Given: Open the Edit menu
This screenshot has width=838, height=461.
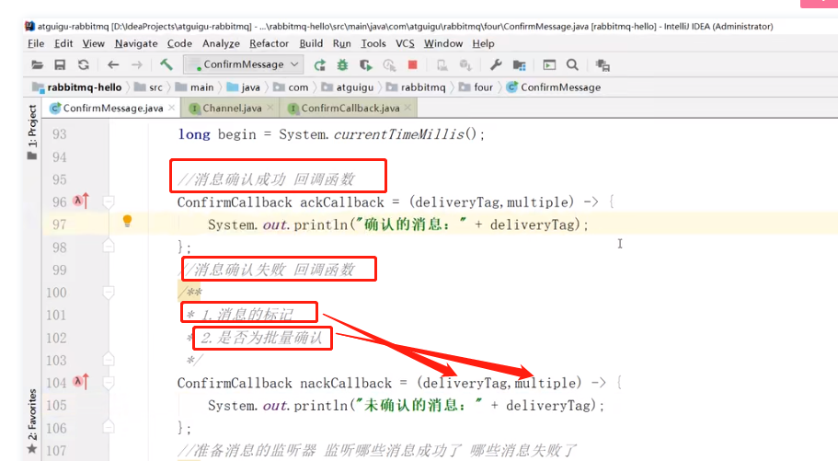Looking at the screenshot, I should point(63,43).
